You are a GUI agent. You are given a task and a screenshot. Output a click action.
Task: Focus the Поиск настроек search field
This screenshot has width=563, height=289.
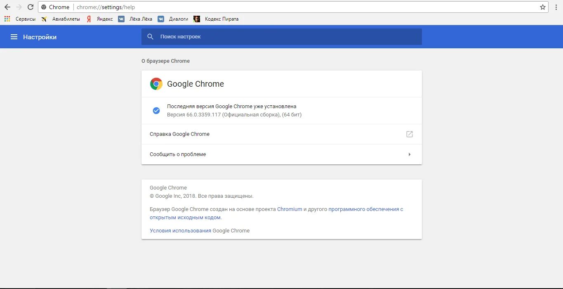click(282, 37)
